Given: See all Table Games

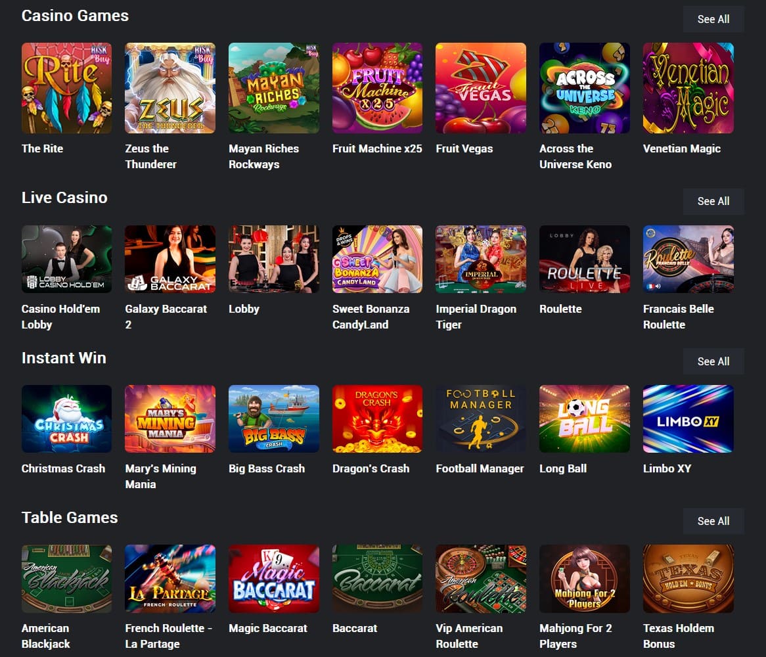Looking at the screenshot, I should [713, 521].
